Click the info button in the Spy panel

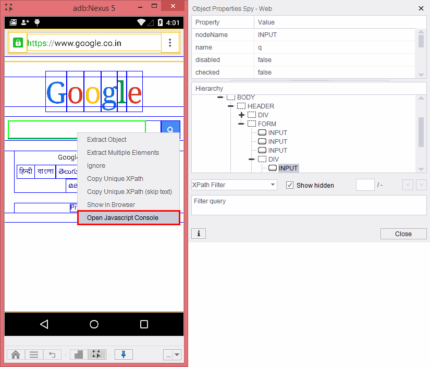click(x=199, y=234)
